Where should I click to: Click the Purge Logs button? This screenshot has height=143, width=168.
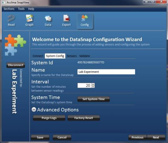pyautogui.click(x=49, y=118)
